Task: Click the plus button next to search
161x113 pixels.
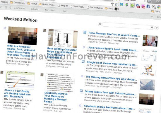Action: 157,28
